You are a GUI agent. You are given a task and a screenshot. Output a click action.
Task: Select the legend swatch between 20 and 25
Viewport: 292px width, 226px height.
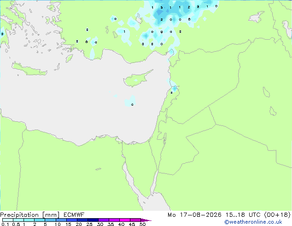point(82,220)
